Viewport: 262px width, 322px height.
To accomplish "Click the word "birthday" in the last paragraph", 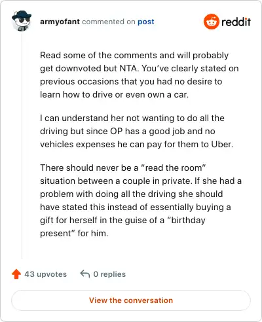I will [186, 221].
